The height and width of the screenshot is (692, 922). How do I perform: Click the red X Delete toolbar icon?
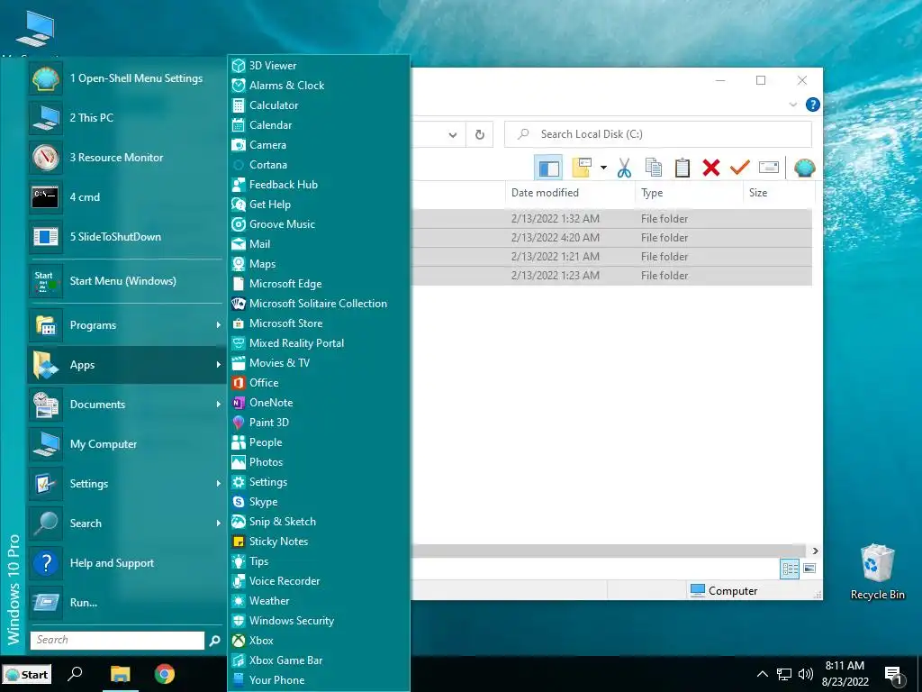pyautogui.click(x=711, y=168)
